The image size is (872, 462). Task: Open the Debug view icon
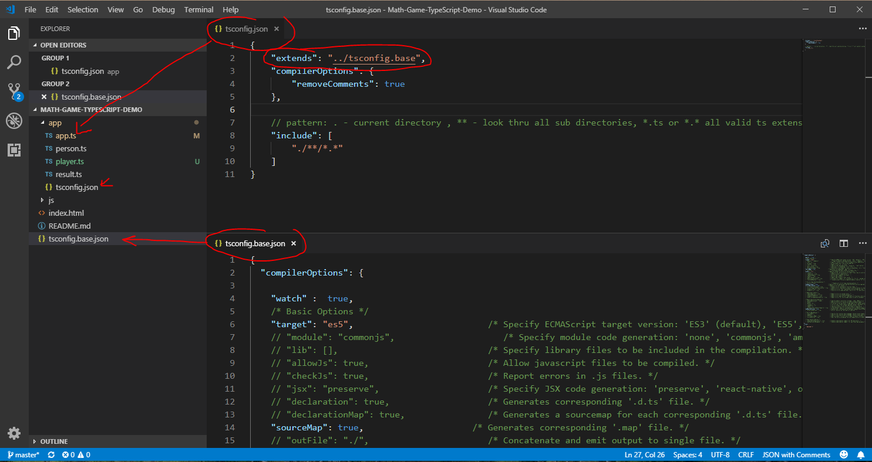[14, 121]
